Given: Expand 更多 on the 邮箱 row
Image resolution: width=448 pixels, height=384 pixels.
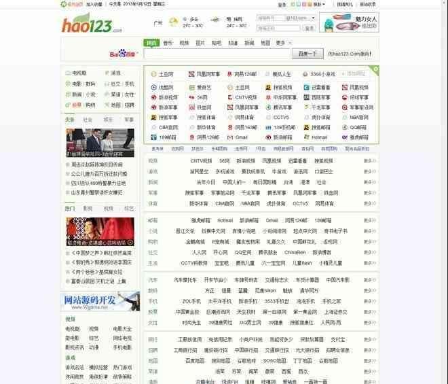Looking at the screenshot, I should tap(370, 221).
